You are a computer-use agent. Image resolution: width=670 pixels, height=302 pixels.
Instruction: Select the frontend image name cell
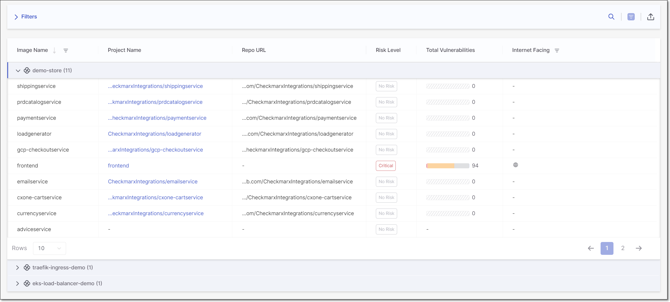tap(27, 166)
